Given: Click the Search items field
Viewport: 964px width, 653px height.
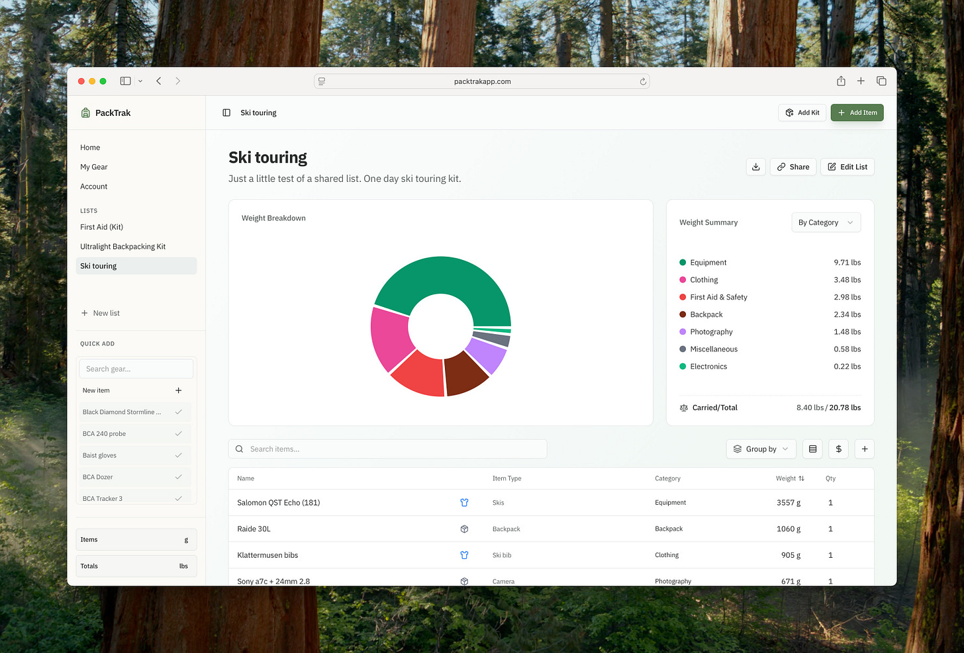Looking at the screenshot, I should (388, 449).
